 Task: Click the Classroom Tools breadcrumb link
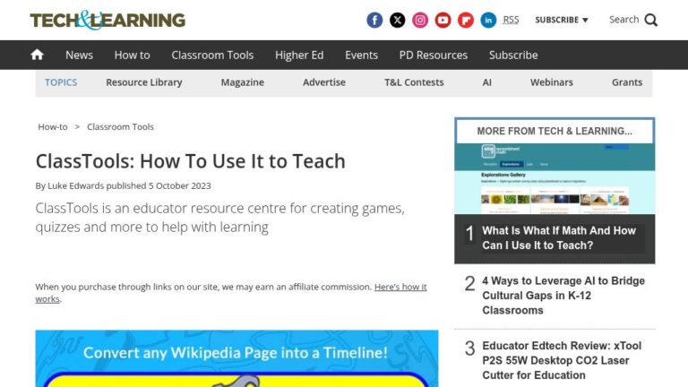pyautogui.click(x=120, y=127)
